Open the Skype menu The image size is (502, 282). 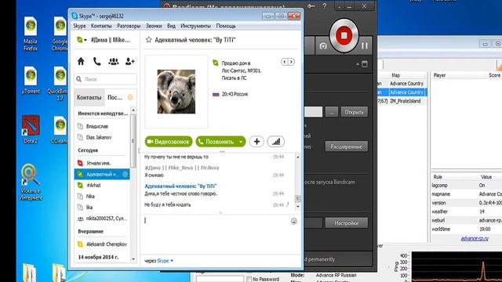point(79,26)
